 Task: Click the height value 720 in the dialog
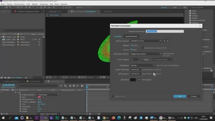coord(131,49)
